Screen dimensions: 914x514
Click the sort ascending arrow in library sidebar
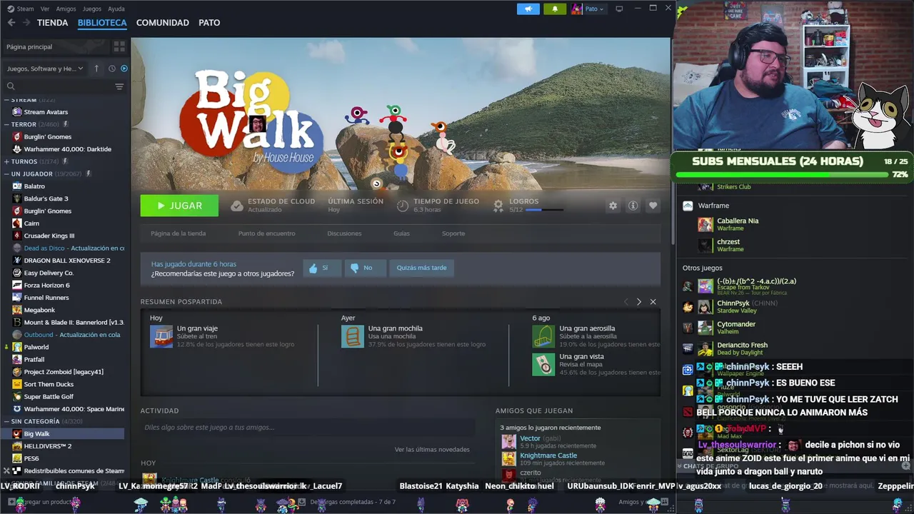96,69
